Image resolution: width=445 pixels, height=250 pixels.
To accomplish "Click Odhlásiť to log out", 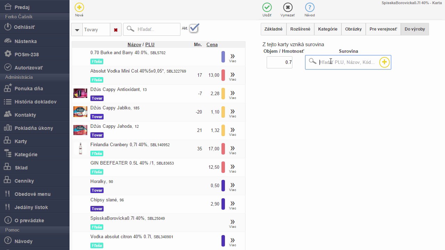I will (x=35, y=27).
